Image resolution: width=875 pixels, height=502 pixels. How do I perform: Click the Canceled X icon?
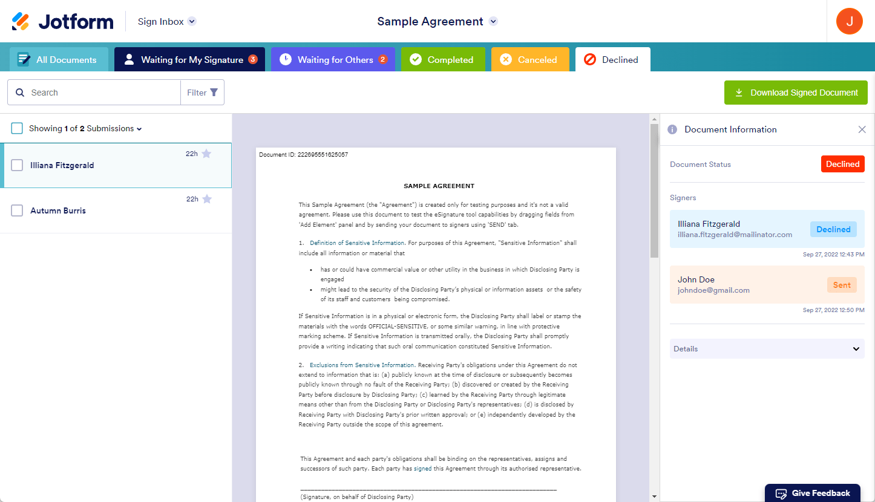tap(506, 59)
